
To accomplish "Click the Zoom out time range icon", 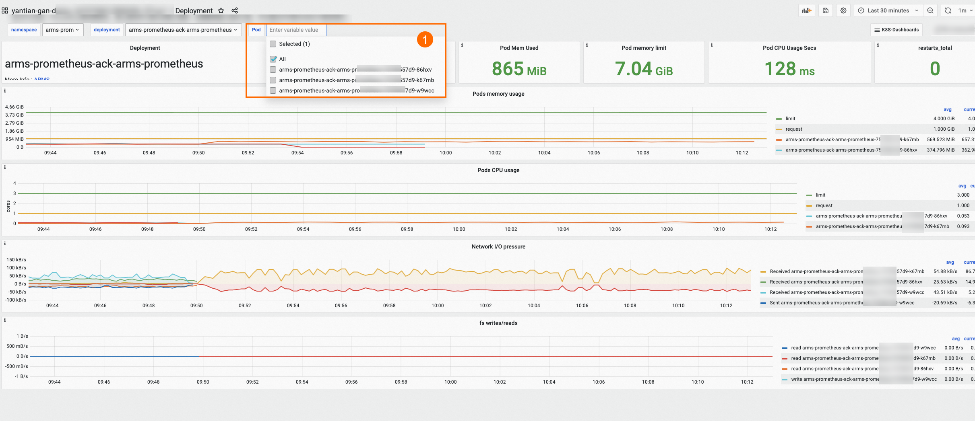I will pyautogui.click(x=930, y=10).
